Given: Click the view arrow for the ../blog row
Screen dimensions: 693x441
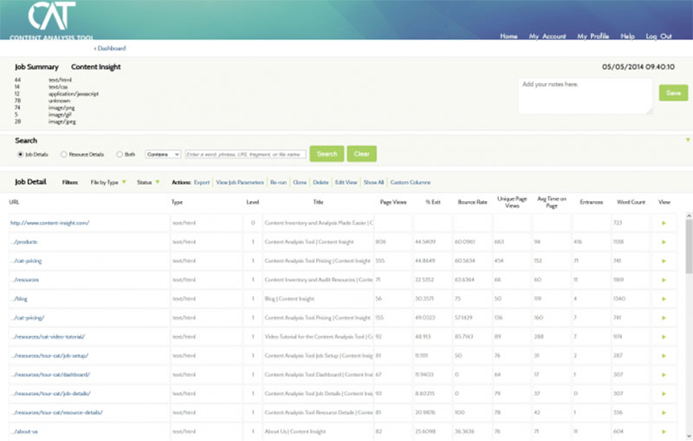Looking at the screenshot, I should 664,298.
